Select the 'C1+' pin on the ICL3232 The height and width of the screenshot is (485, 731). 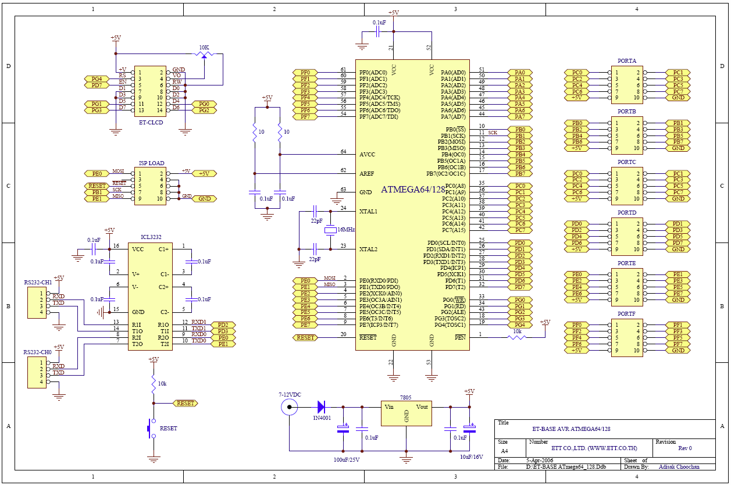163,249
